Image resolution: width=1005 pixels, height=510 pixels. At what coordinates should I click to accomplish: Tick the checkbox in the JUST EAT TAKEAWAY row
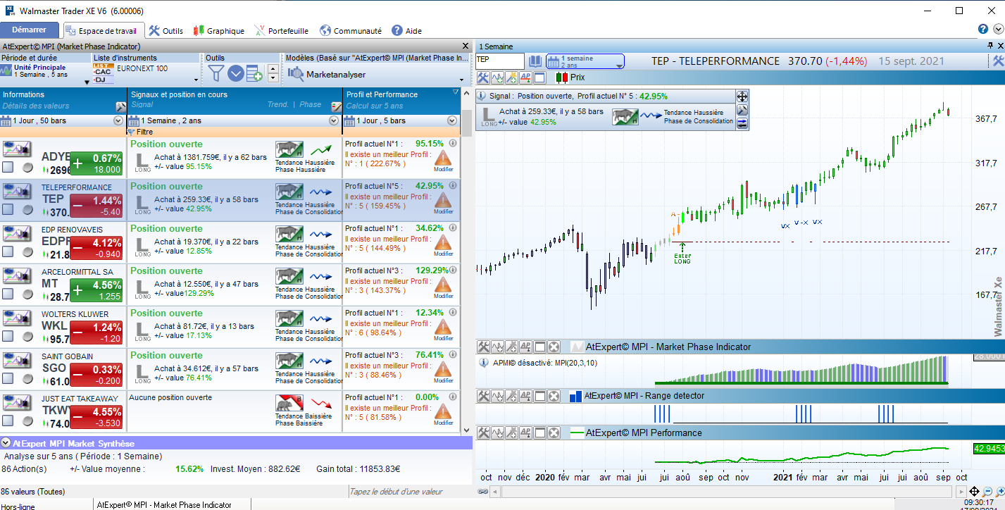tap(7, 421)
